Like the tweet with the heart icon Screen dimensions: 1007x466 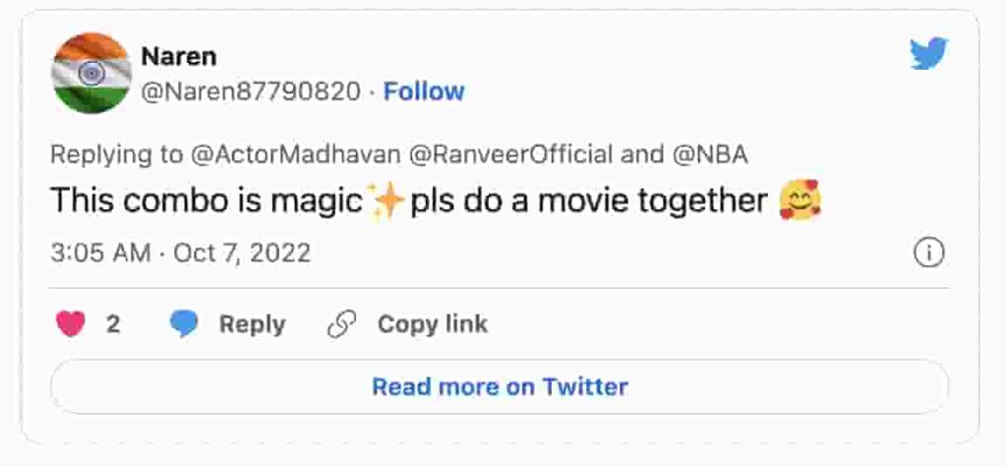pyautogui.click(x=71, y=324)
